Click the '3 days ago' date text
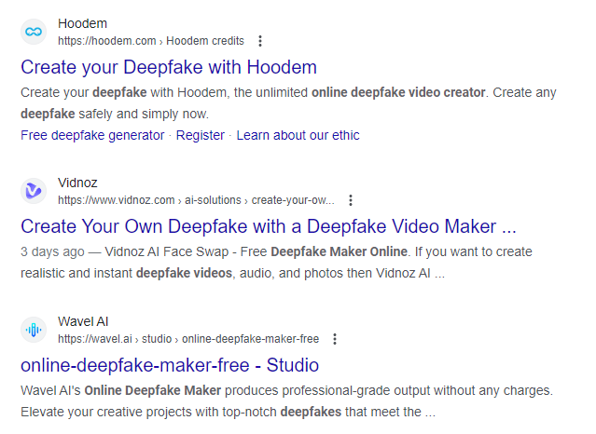The image size is (596, 434). point(52,251)
